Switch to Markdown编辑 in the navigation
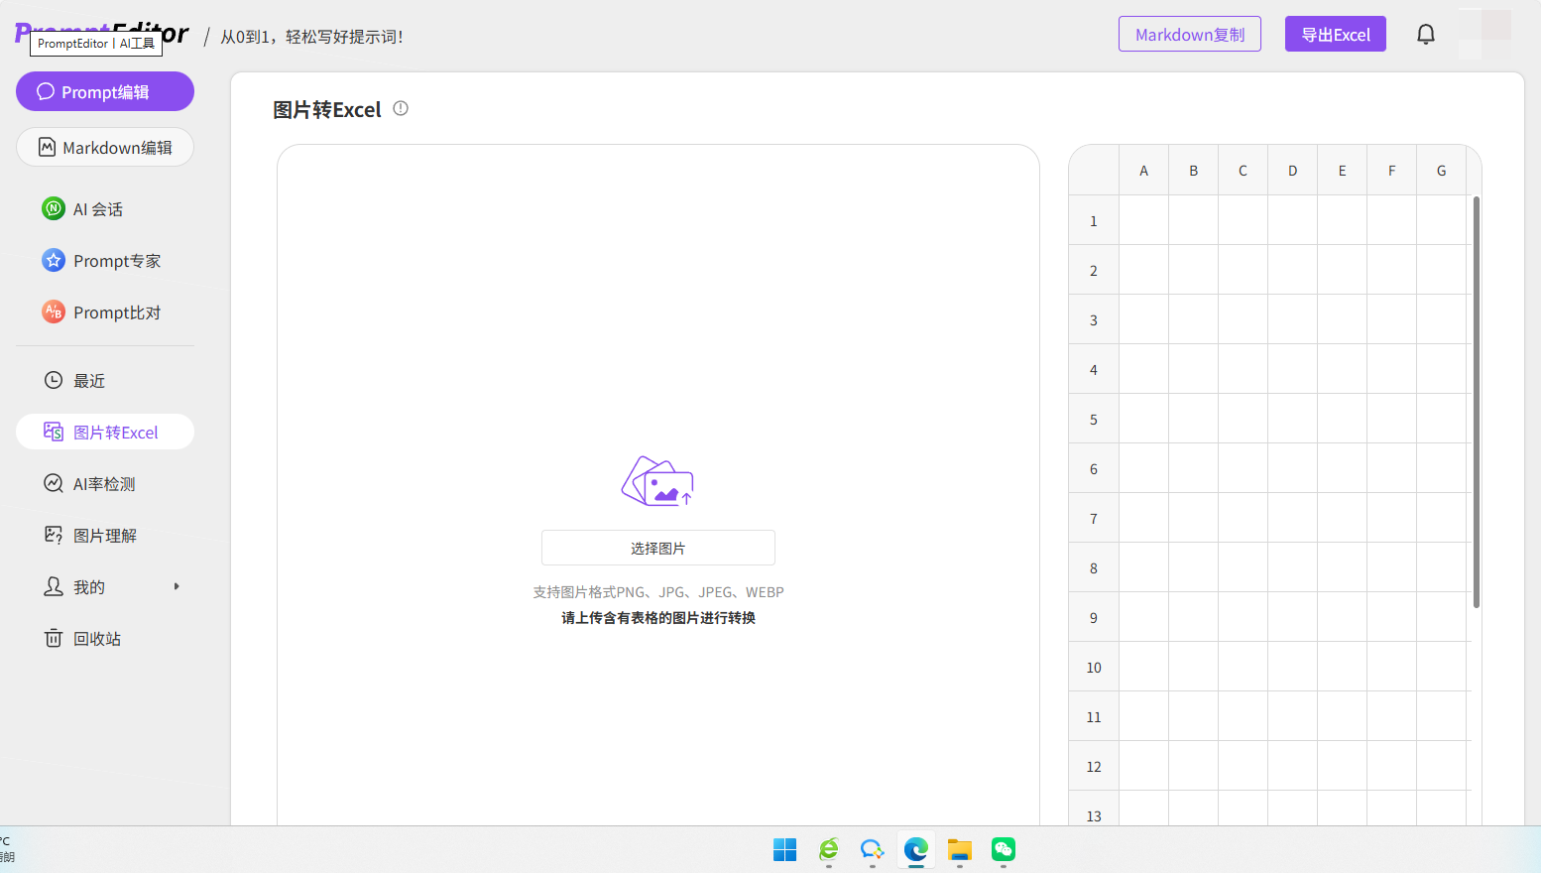Screen dimensions: 1541x873 (104, 147)
